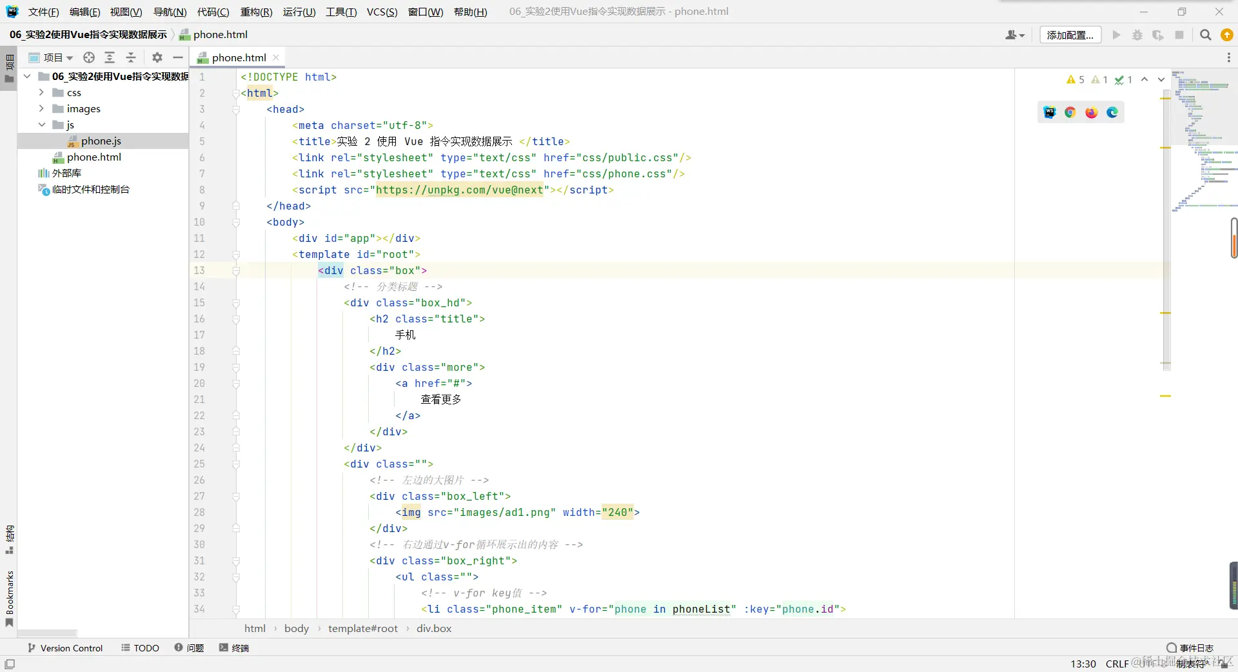Click the debug bug icon
The height and width of the screenshot is (672, 1238).
tap(1137, 35)
